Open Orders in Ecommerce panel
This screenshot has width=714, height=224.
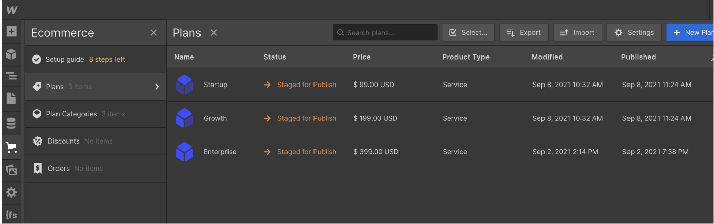tap(59, 169)
